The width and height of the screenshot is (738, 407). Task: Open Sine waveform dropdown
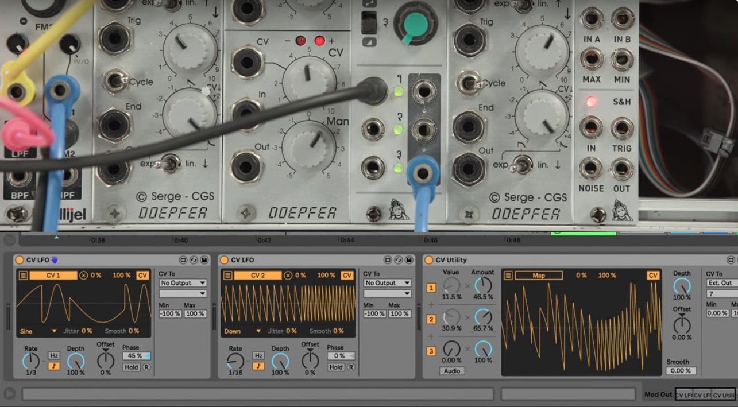tap(37, 331)
